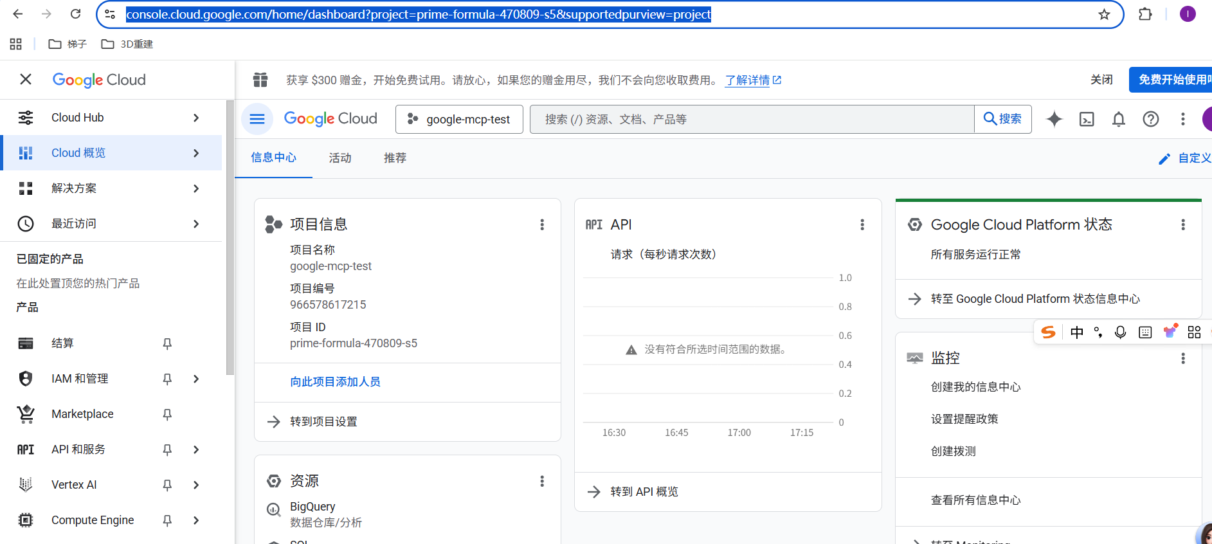
Task: Pin Vertex AI in sidebar
Action: click(167, 485)
